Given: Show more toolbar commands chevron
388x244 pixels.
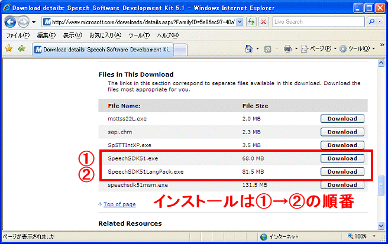Looking at the screenshot, I should tap(382, 45).
